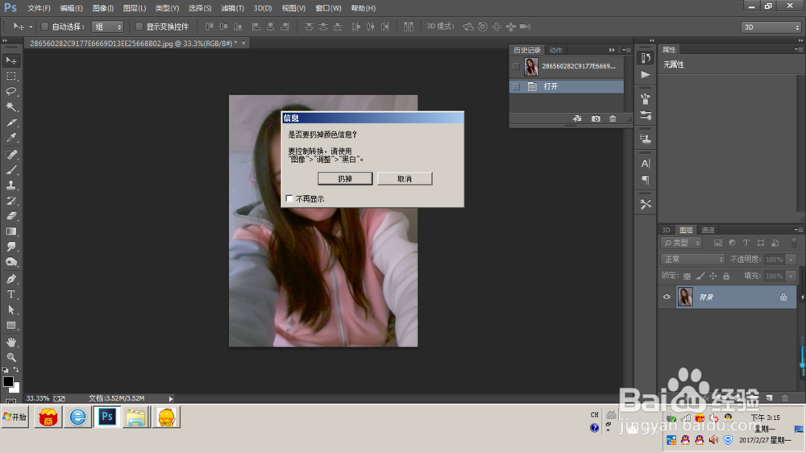Open the file explorer folder in taskbar
The height and width of the screenshot is (453, 806).
135,417
